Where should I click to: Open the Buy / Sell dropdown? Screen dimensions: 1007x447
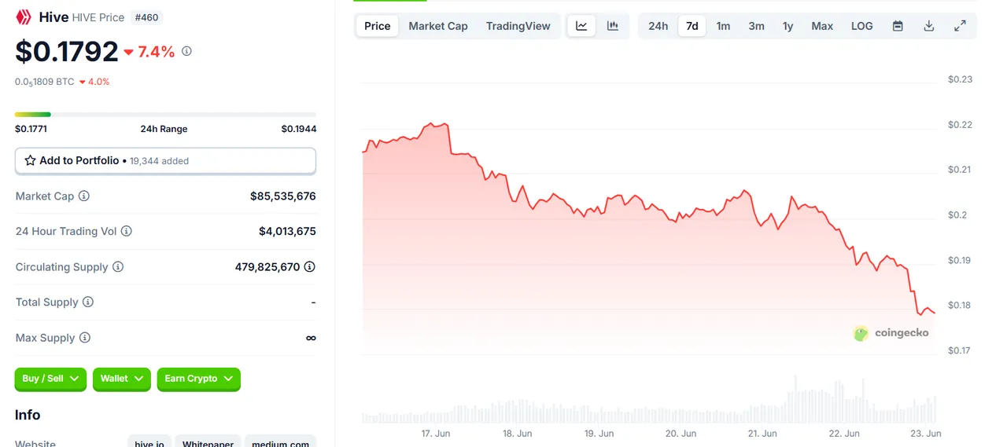(x=50, y=379)
